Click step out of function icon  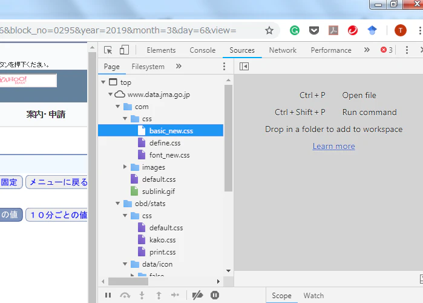tap(159, 296)
